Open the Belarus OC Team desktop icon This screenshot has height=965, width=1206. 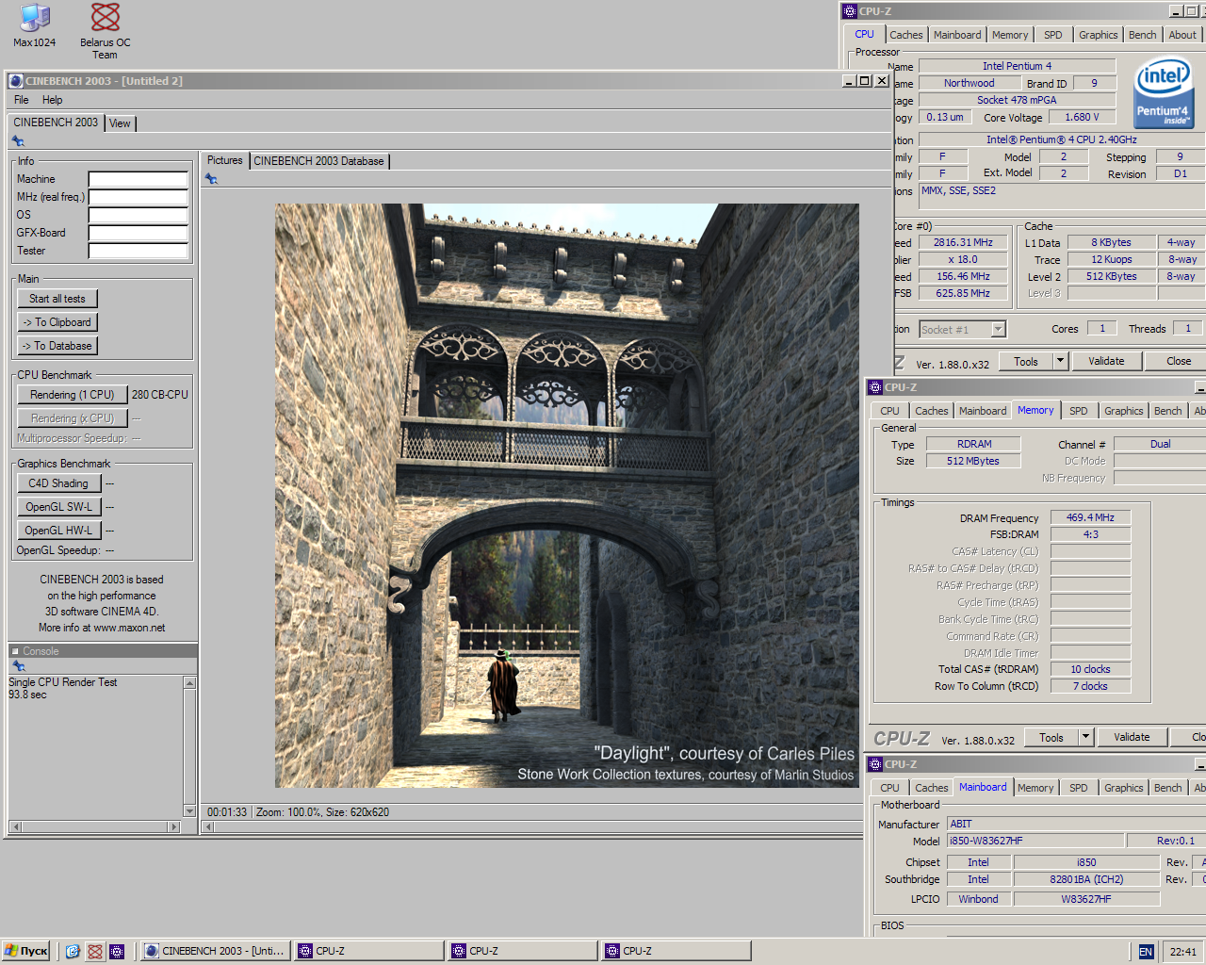tap(105, 31)
